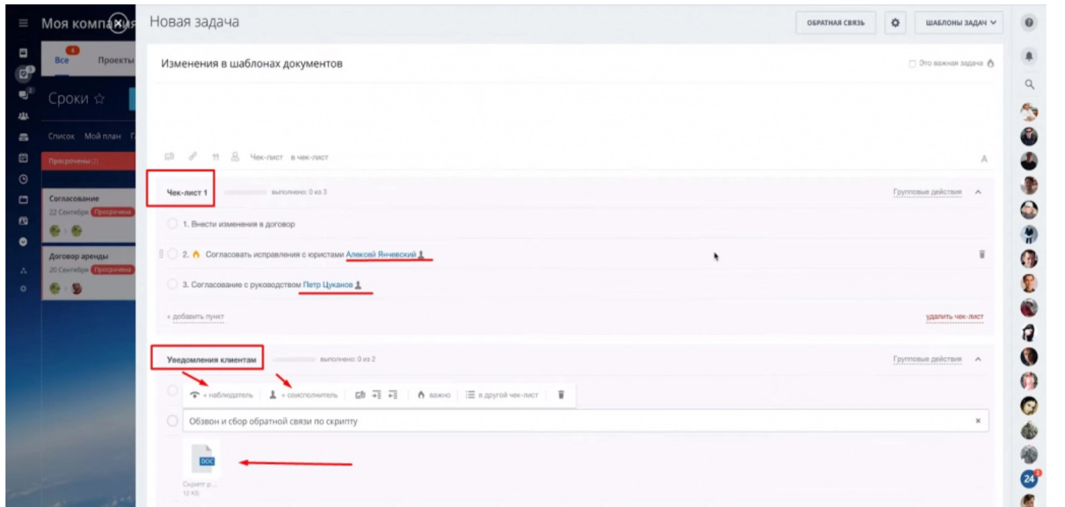Delete checklist item 2 with trash icon
1065x507 pixels.
click(982, 254)
